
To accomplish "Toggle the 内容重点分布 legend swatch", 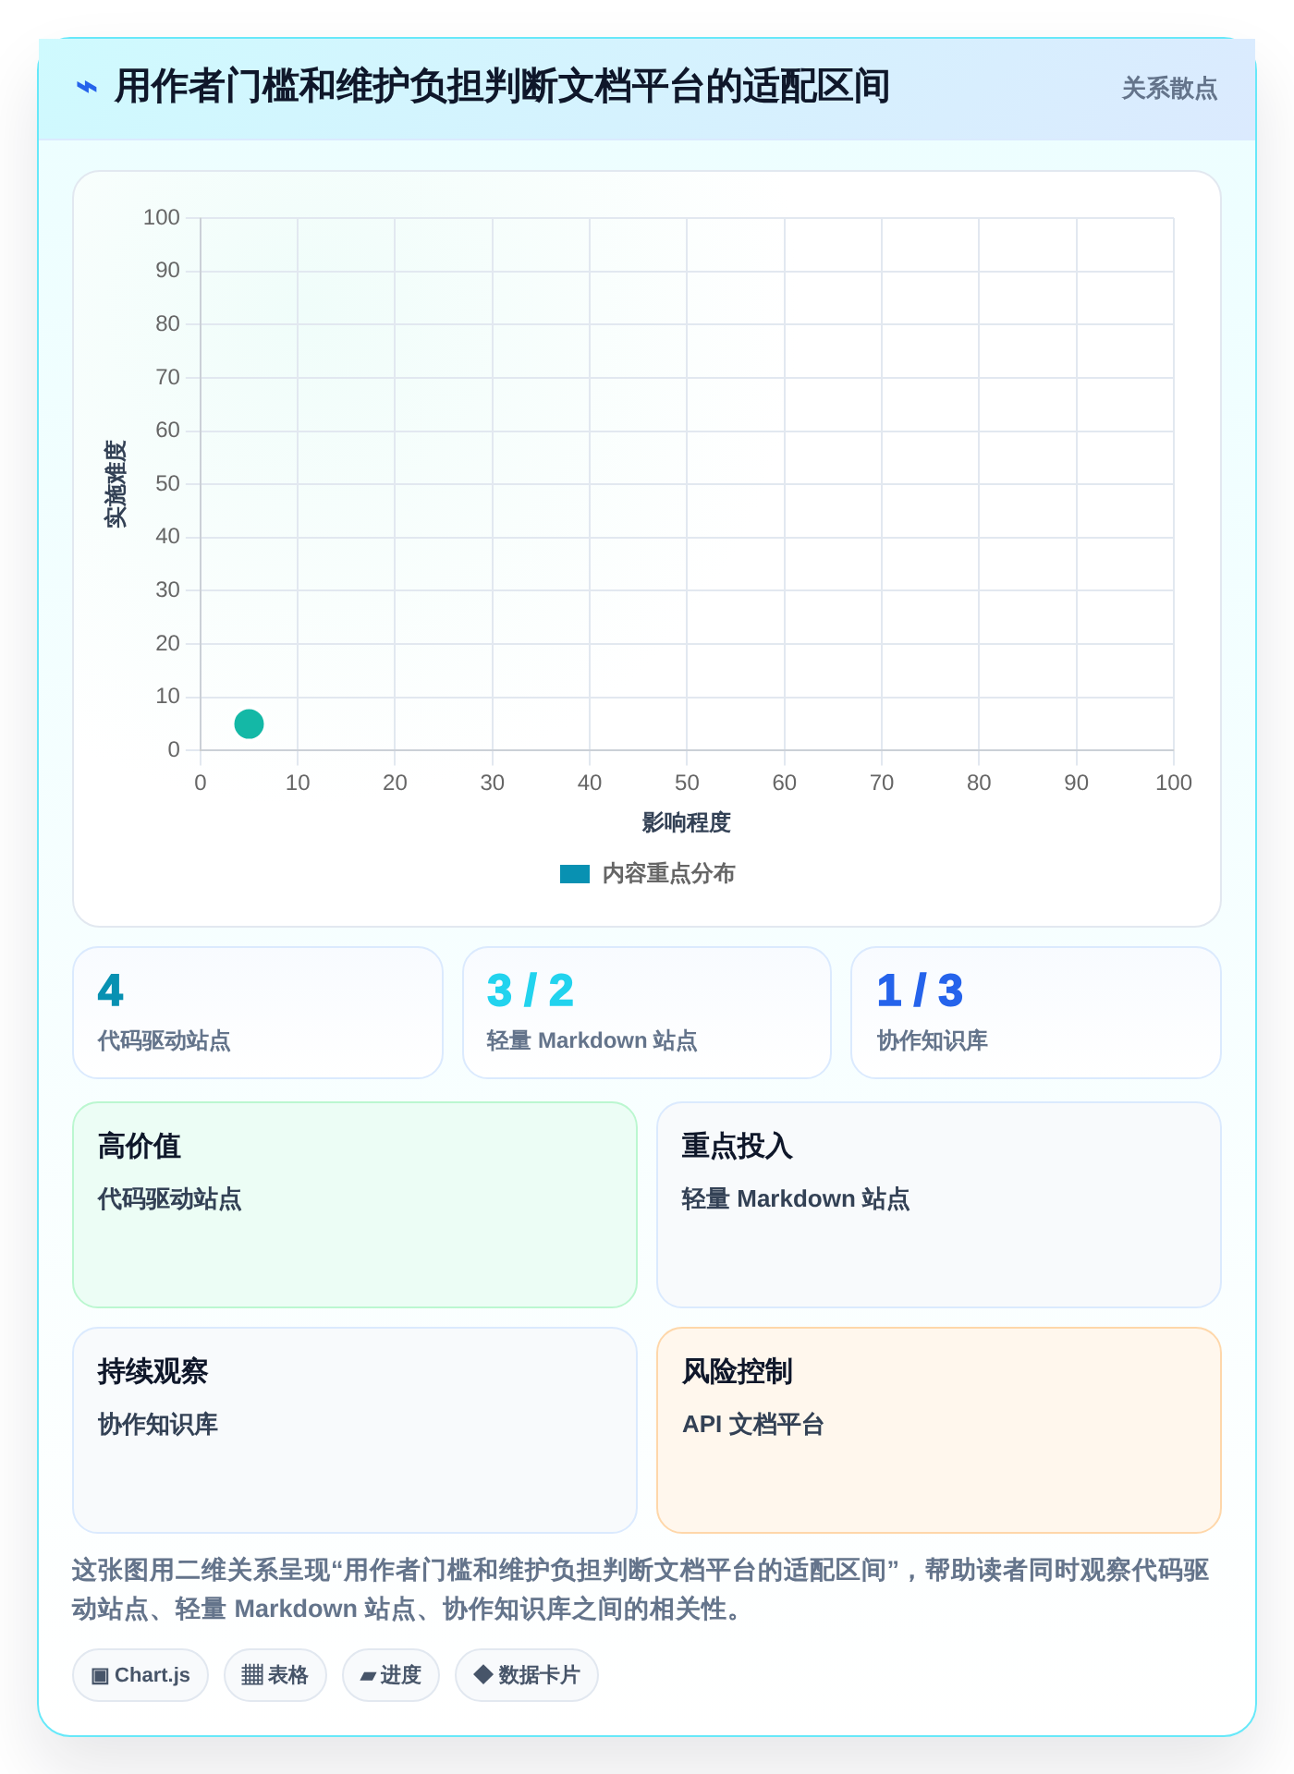I will point(575,874).
